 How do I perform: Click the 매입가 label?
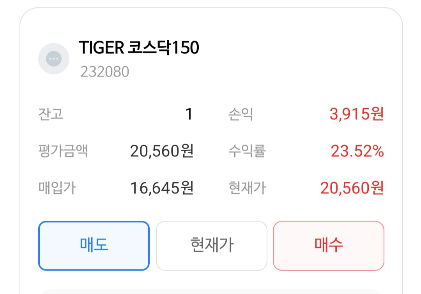coord(57,188)
